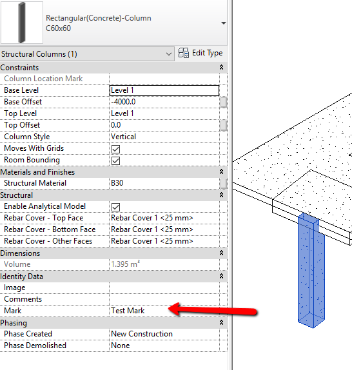Click the column type preview thumbnail
Viewport: 352px width, 370px height.
[22, 23]
